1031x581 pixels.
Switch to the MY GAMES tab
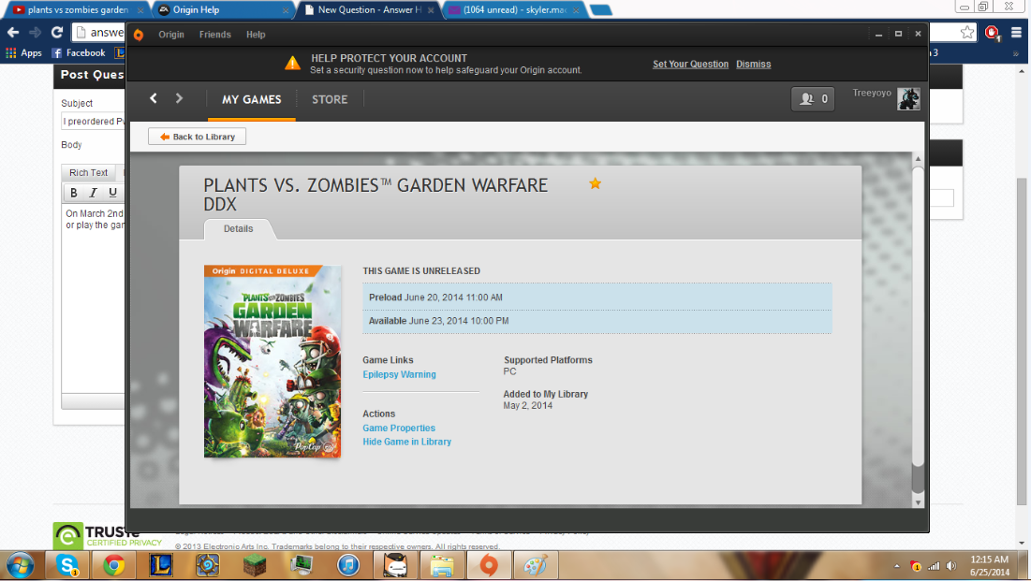coord(251,99)
